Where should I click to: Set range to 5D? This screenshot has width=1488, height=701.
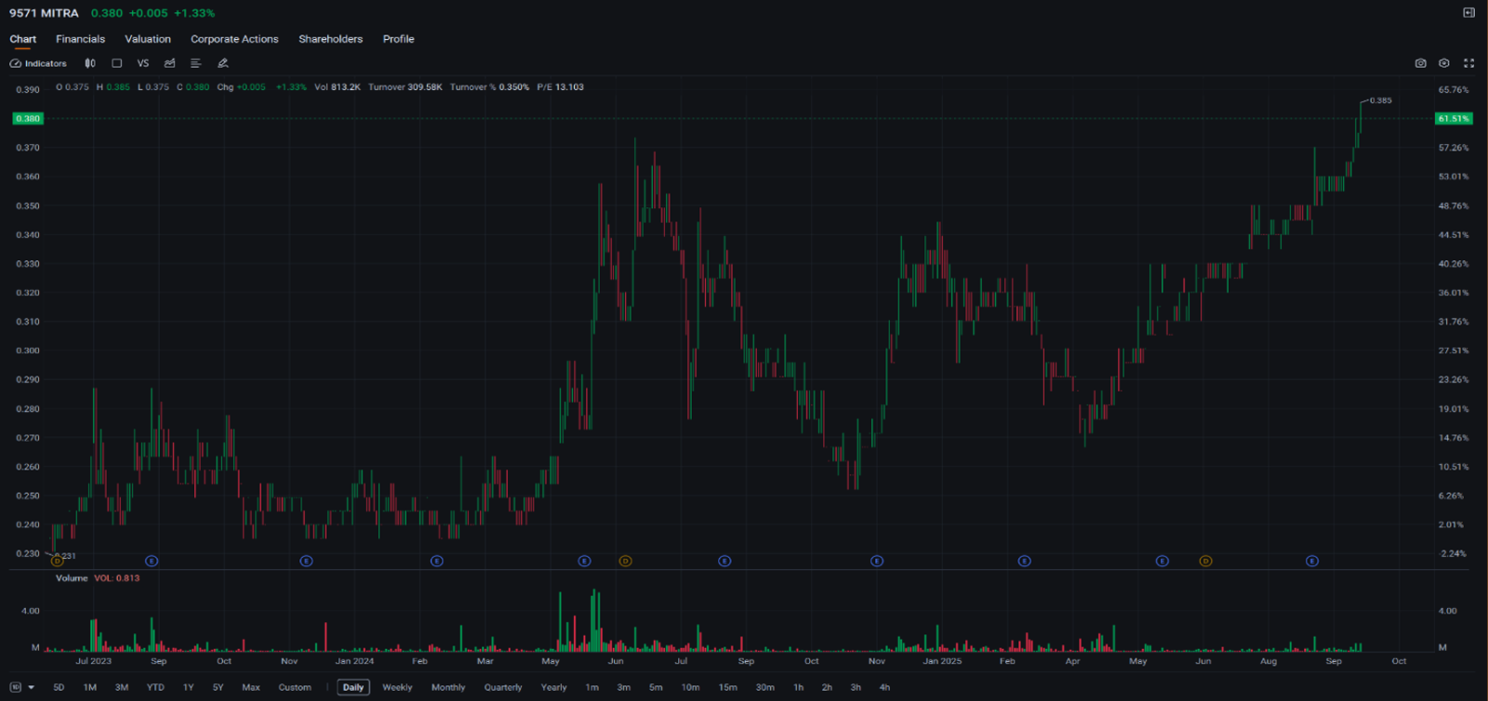[59, 687]
